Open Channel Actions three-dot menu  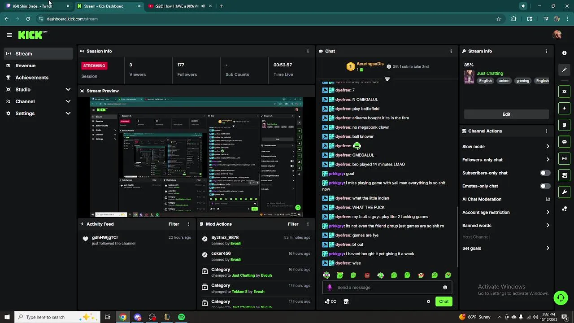coord(546,131)
